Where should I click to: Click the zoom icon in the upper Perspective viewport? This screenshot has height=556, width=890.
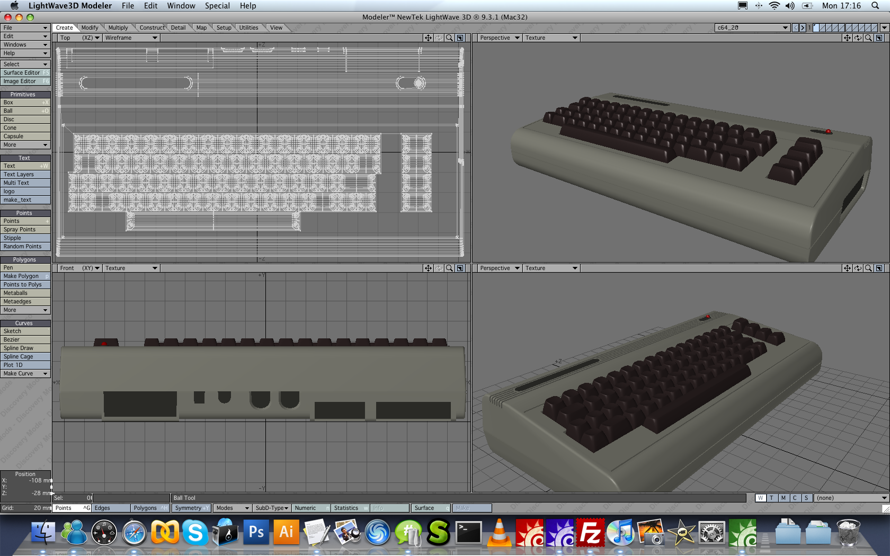[x=868, y=38]
